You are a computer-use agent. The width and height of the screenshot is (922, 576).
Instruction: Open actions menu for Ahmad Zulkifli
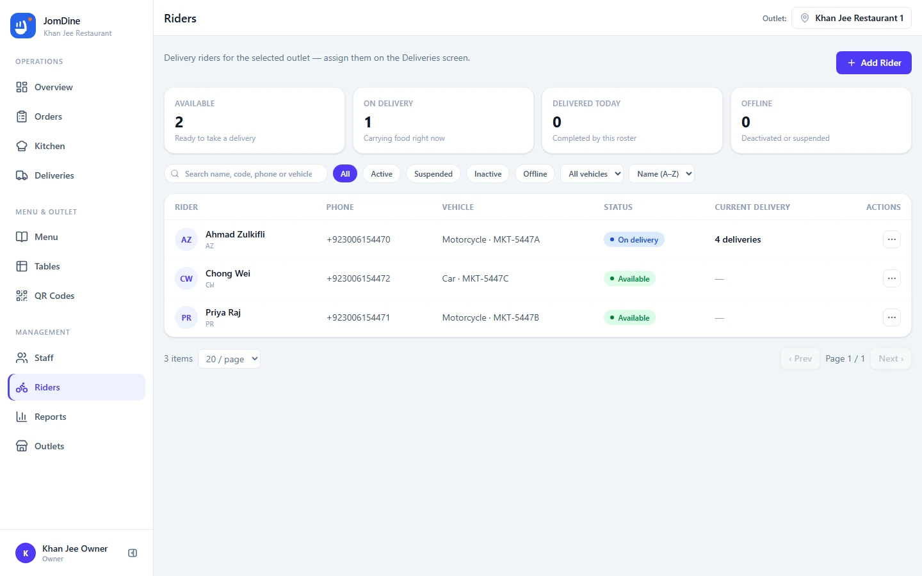[892, 239]
